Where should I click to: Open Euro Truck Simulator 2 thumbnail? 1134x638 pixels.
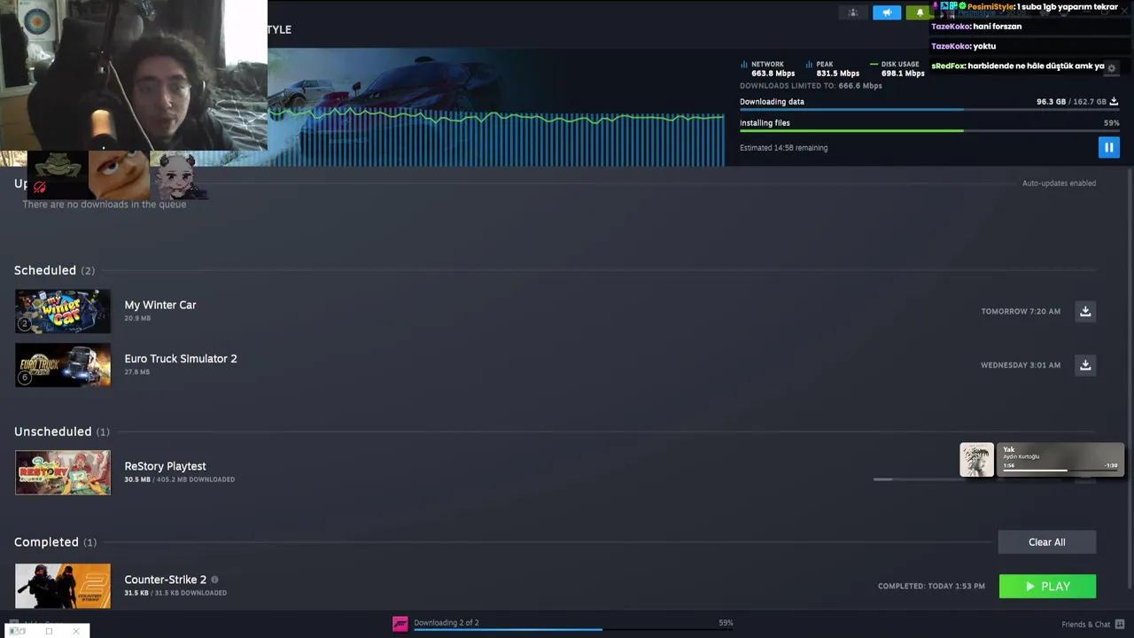click(x=63, y=365)
